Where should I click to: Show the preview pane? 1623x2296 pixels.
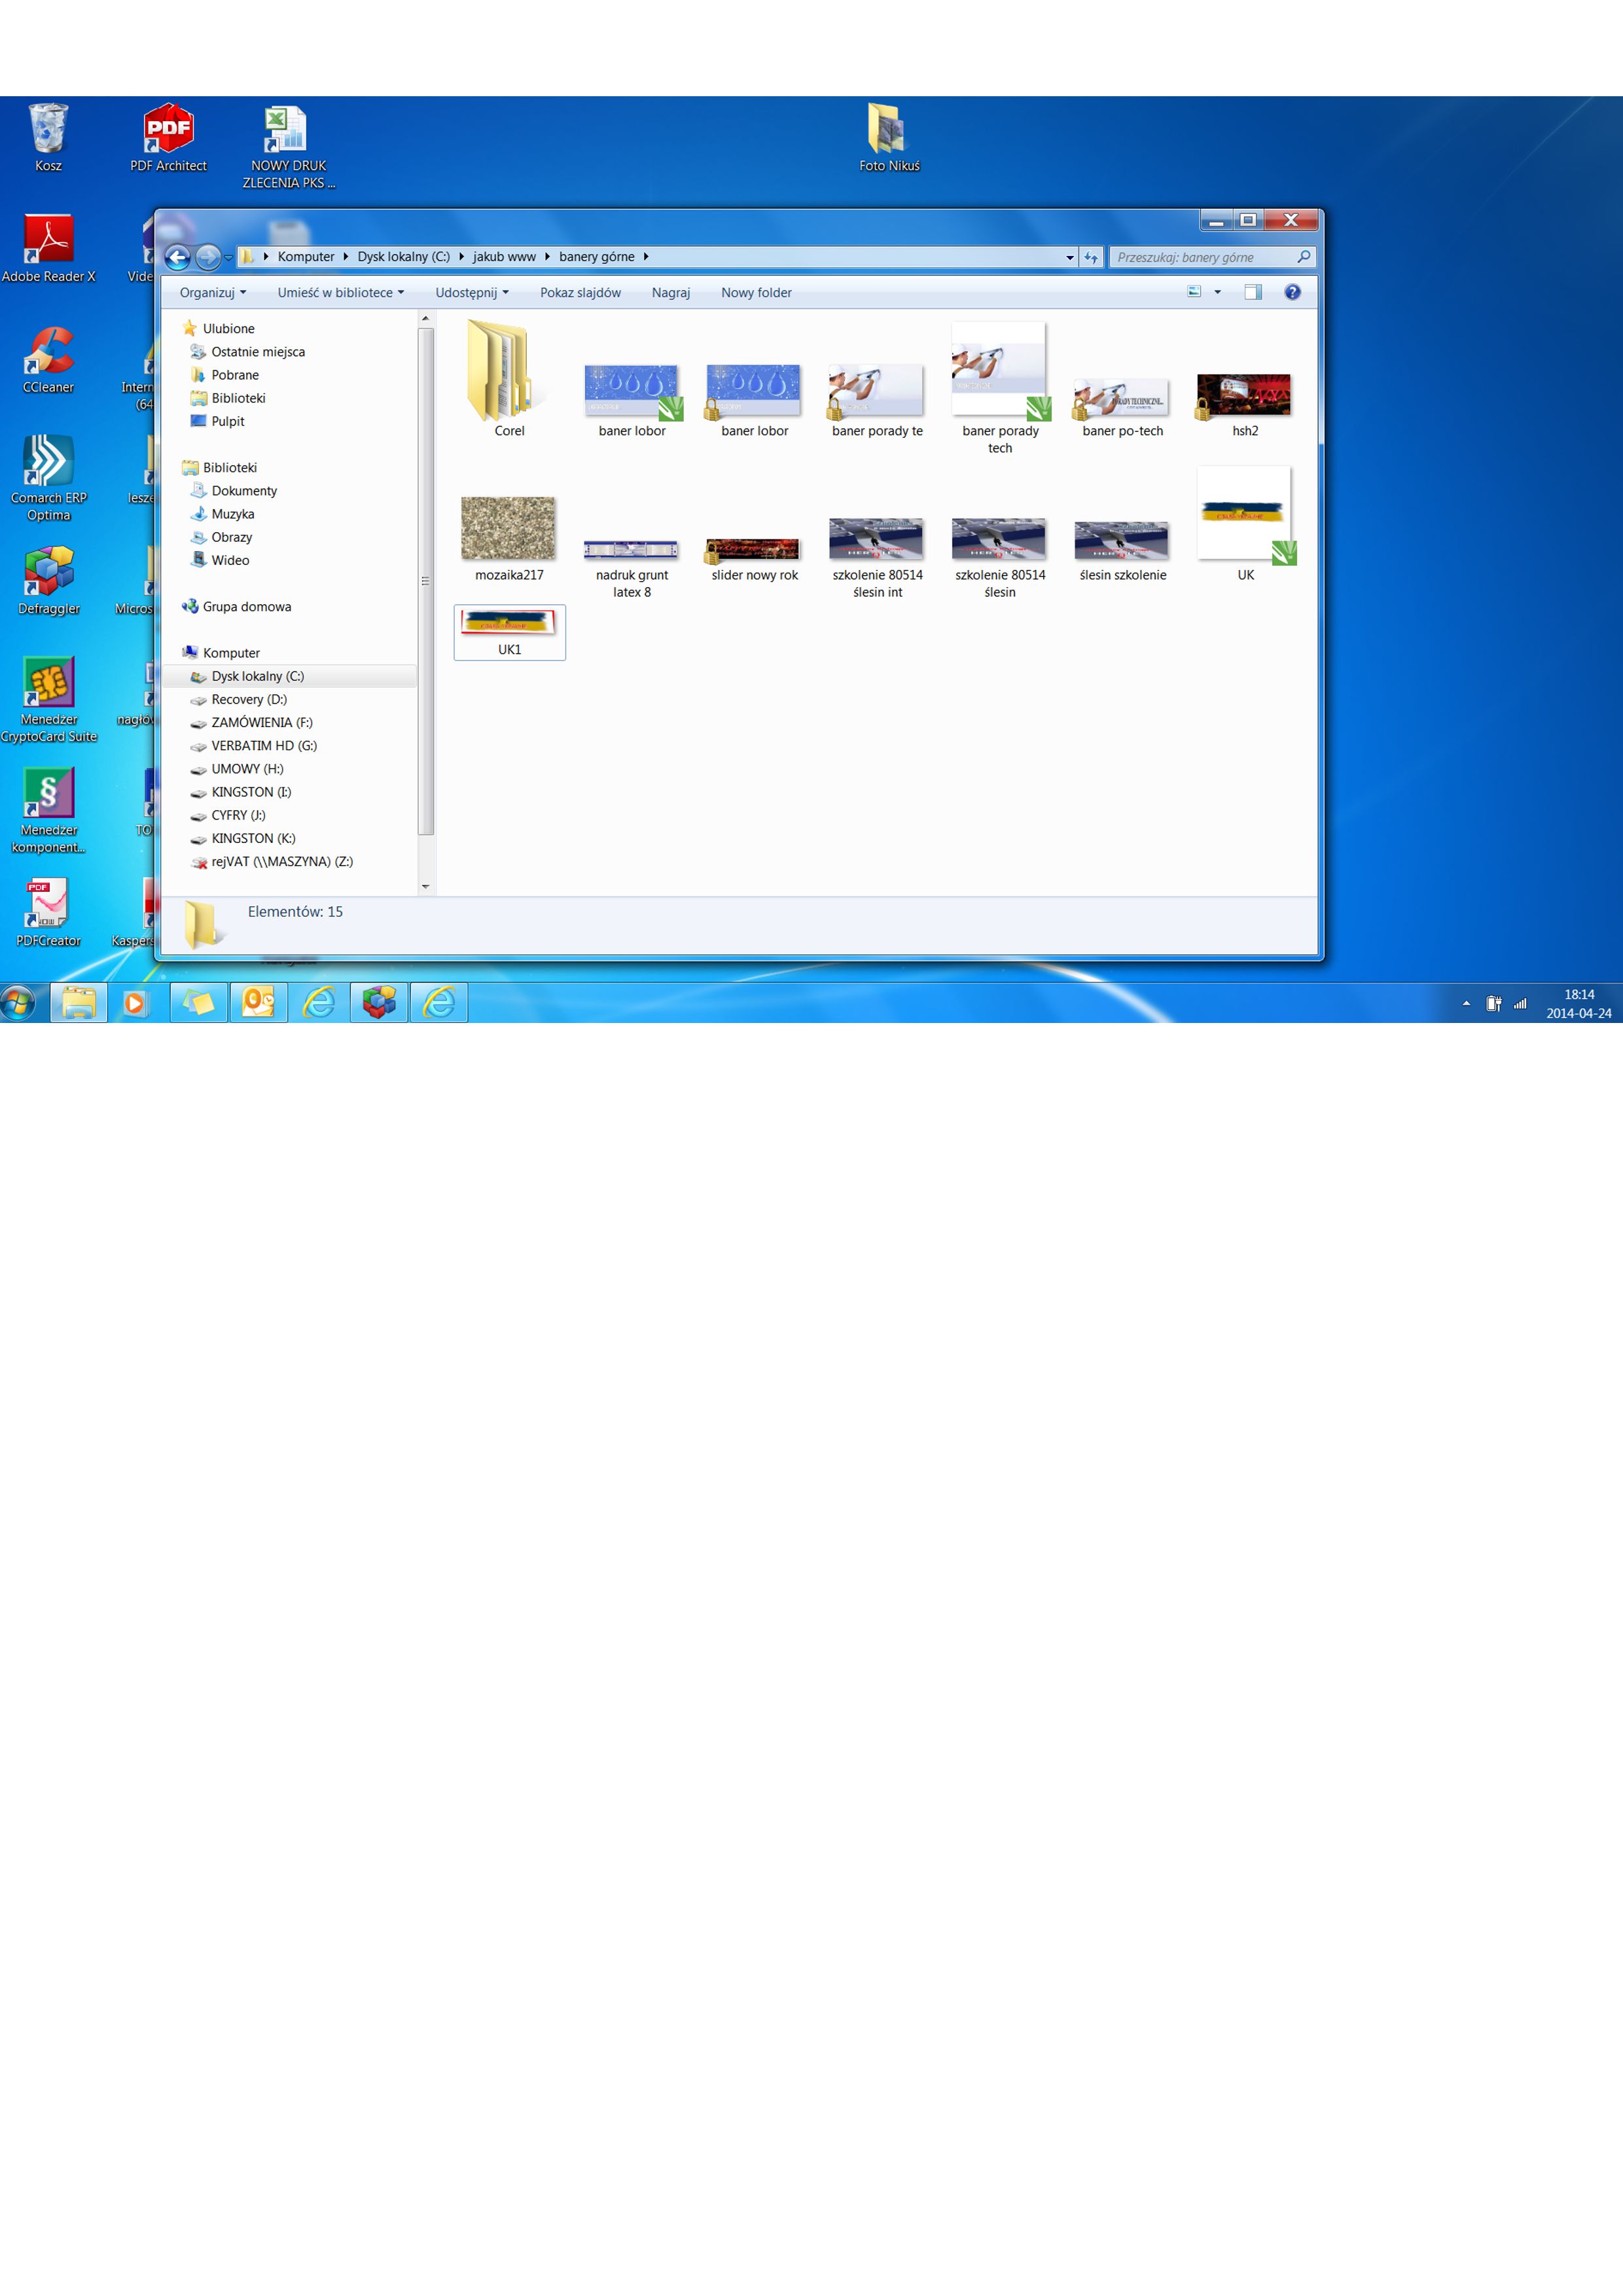pyautogui.click(x=1252, y=292)
